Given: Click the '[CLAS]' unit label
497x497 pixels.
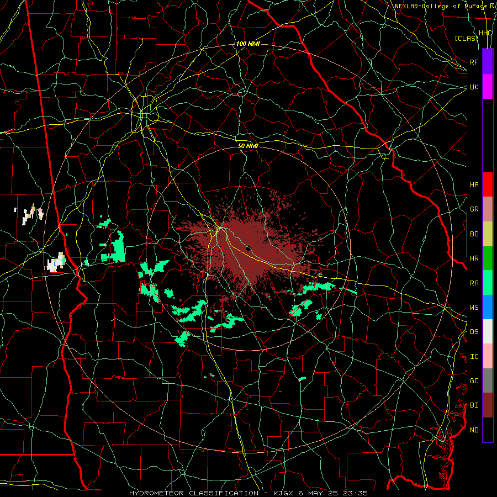Looking at the screenshot, I should click(x=467, y=38).
